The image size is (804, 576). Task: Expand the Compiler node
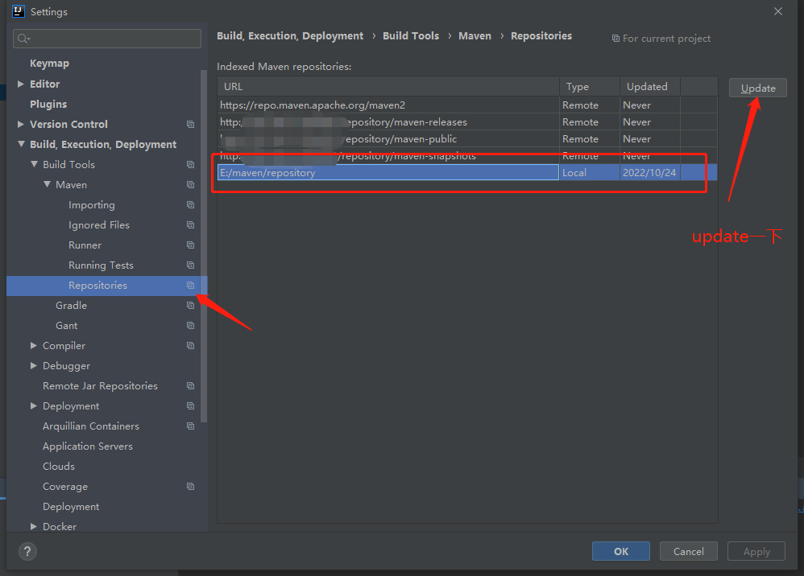coord(33,346)
